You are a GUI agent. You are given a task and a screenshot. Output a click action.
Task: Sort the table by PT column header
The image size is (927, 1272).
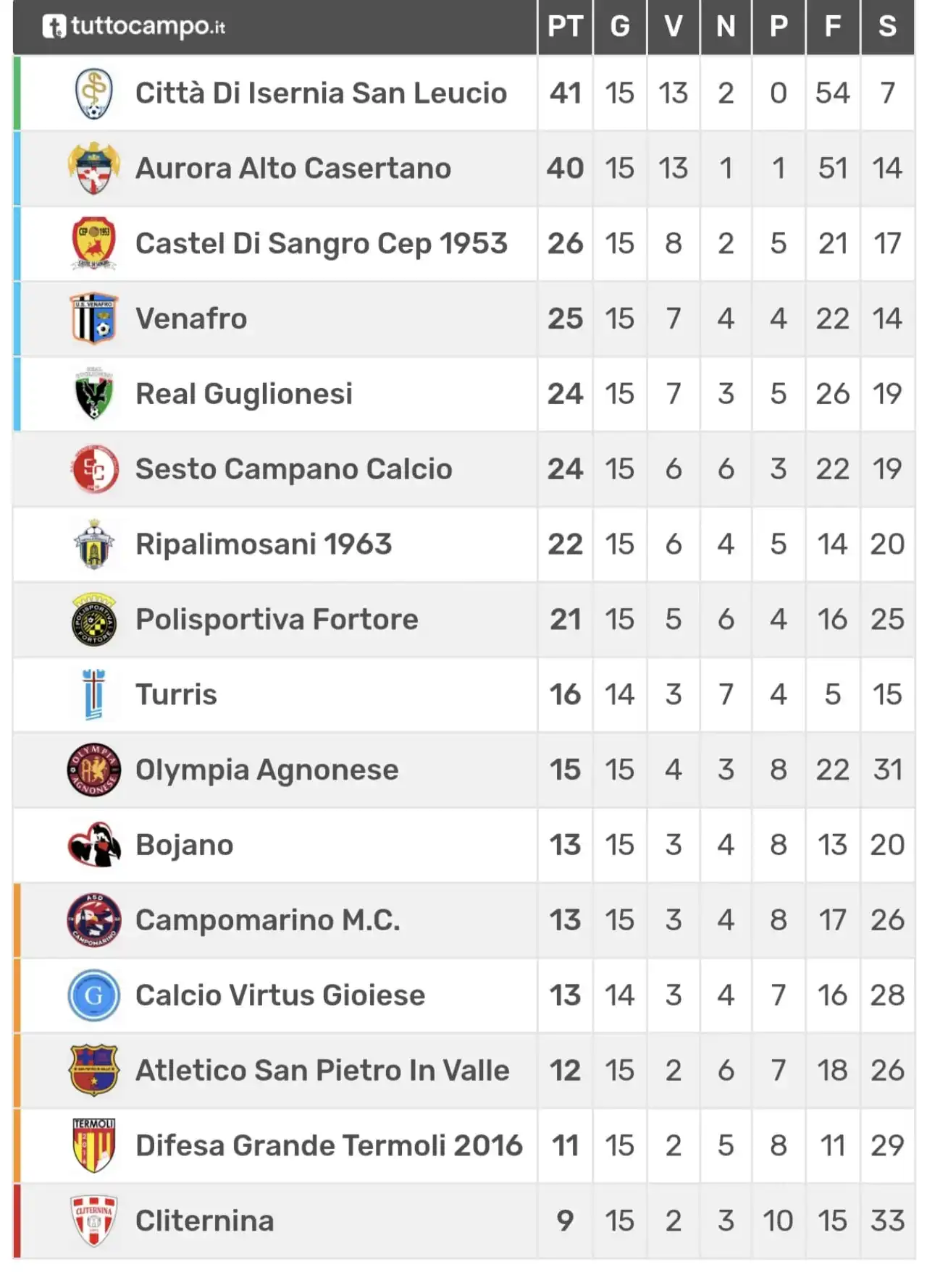(565, 27)
